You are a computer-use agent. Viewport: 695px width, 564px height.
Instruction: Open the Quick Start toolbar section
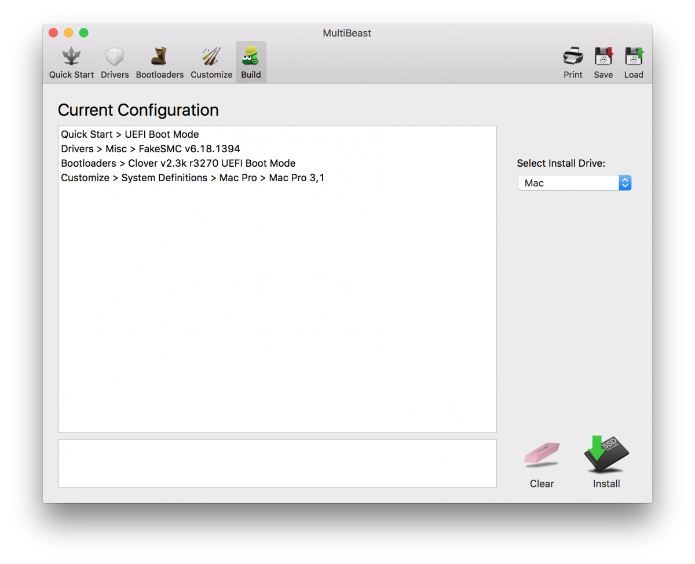coord(71,63)
